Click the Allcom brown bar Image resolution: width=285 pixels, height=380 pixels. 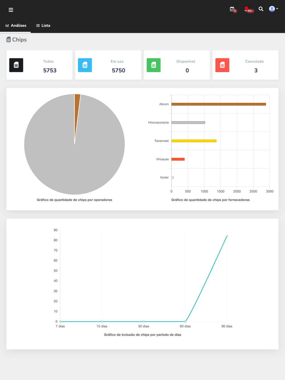(x=219, y=104)
